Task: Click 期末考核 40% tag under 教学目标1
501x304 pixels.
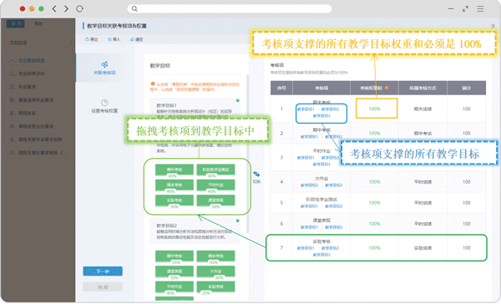Action: click(175, 186)
